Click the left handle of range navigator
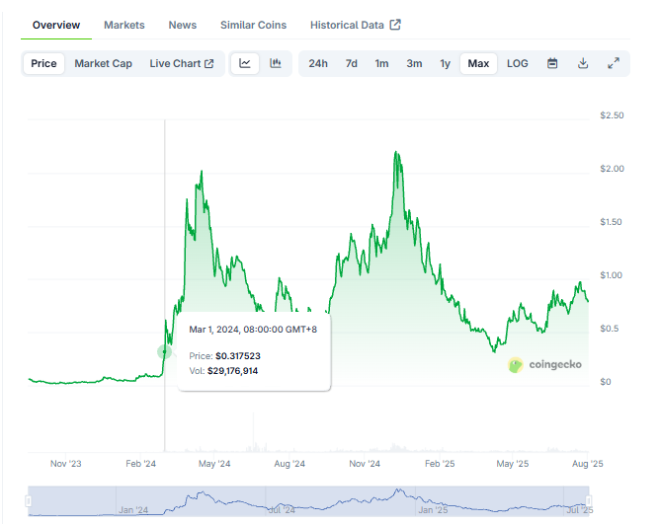 [x=29, y=501]
